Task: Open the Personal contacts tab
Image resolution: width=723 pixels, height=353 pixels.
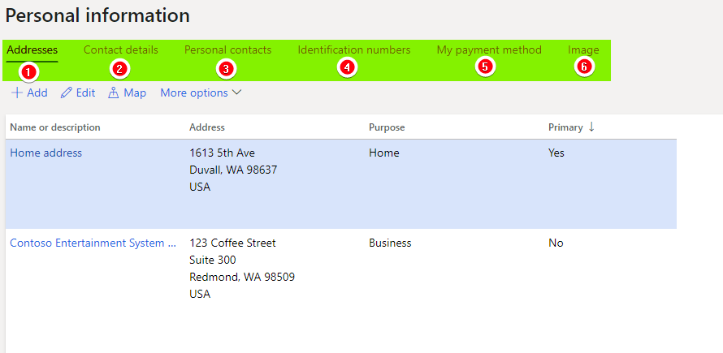Action: point(227,50)
